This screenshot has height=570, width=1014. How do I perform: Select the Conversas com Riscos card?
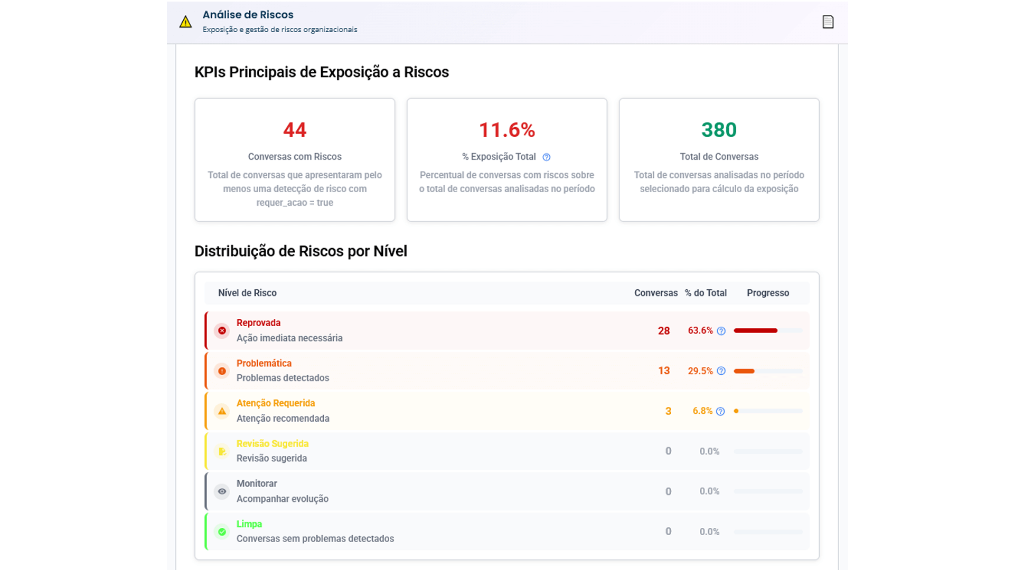[295, 159]
